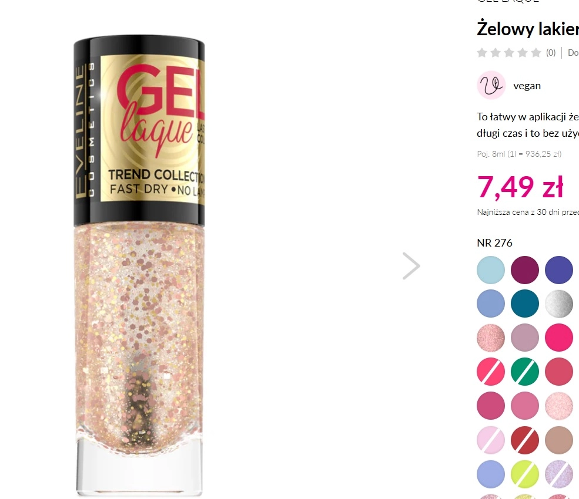Viewport: 579px width, 499px height.
Task: Click the product title Żelowy lakier
Action: coord(528,29)
